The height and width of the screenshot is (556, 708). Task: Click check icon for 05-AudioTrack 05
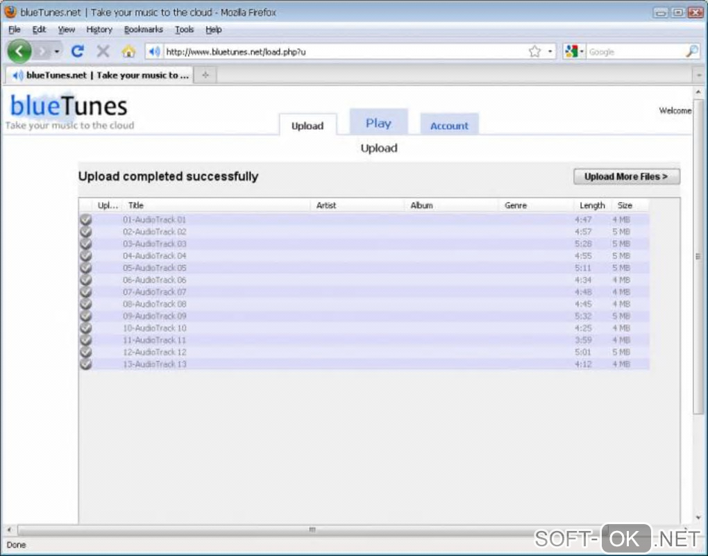pos(86,267)
